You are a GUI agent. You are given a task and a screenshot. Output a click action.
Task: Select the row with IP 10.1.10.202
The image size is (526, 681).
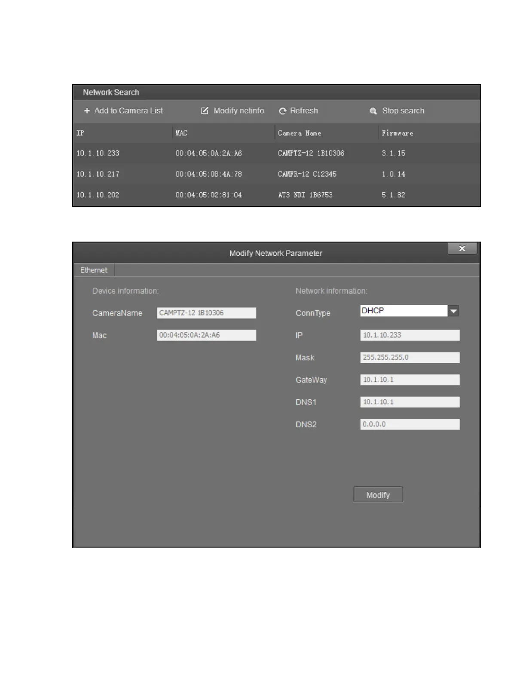coord(276,195)
